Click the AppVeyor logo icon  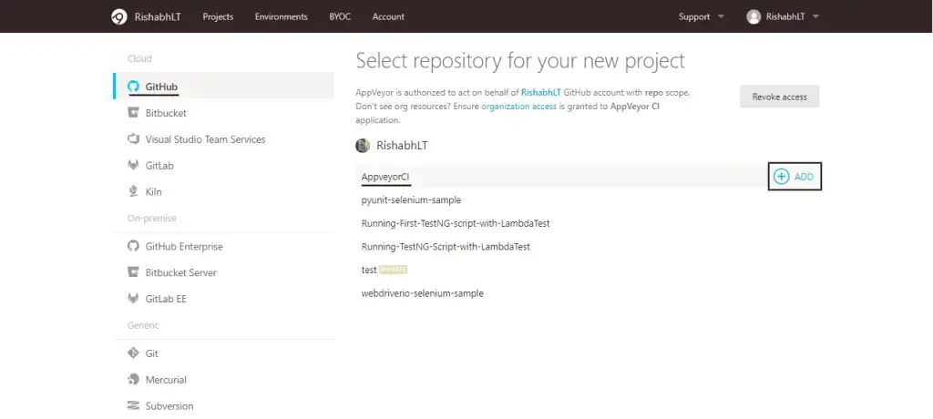(119, 16)
